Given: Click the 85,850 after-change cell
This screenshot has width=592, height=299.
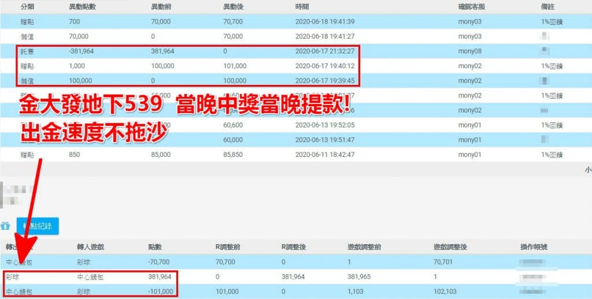Looking at the screenshot, I should click(x=233, y=155).
